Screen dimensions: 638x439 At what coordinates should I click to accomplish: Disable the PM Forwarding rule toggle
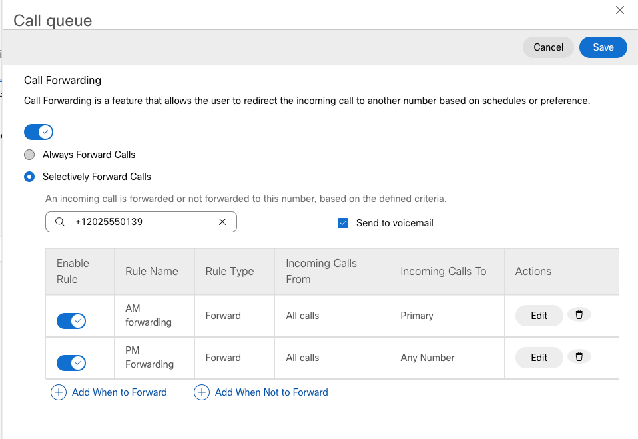coord(71,363)
